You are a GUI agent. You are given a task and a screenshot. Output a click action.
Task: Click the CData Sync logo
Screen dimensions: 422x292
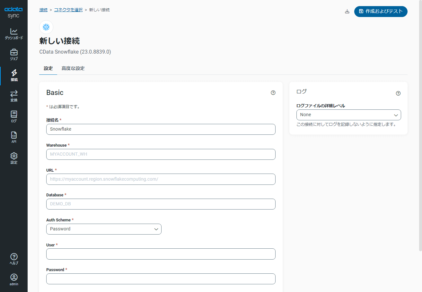(14, 12)
